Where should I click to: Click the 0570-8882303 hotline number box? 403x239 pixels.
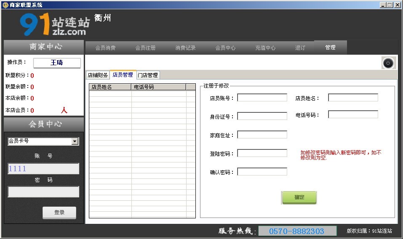click(x=297, y=231)
